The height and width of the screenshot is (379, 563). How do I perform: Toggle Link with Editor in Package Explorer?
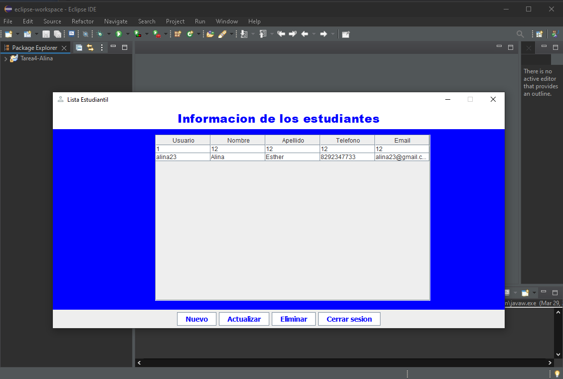point(90,47)
